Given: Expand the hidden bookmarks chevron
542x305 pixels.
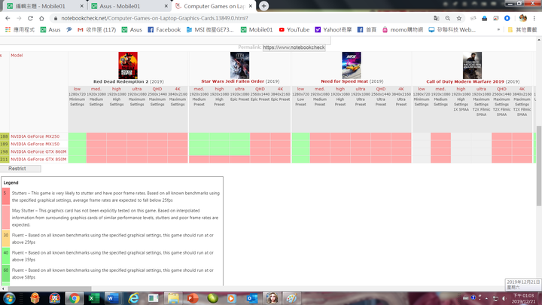Looking at the screenshot, I should click(x=498, y=29).
